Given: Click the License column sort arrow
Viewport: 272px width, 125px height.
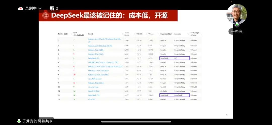Looking at the screenshot, I should tap(188, 34).
